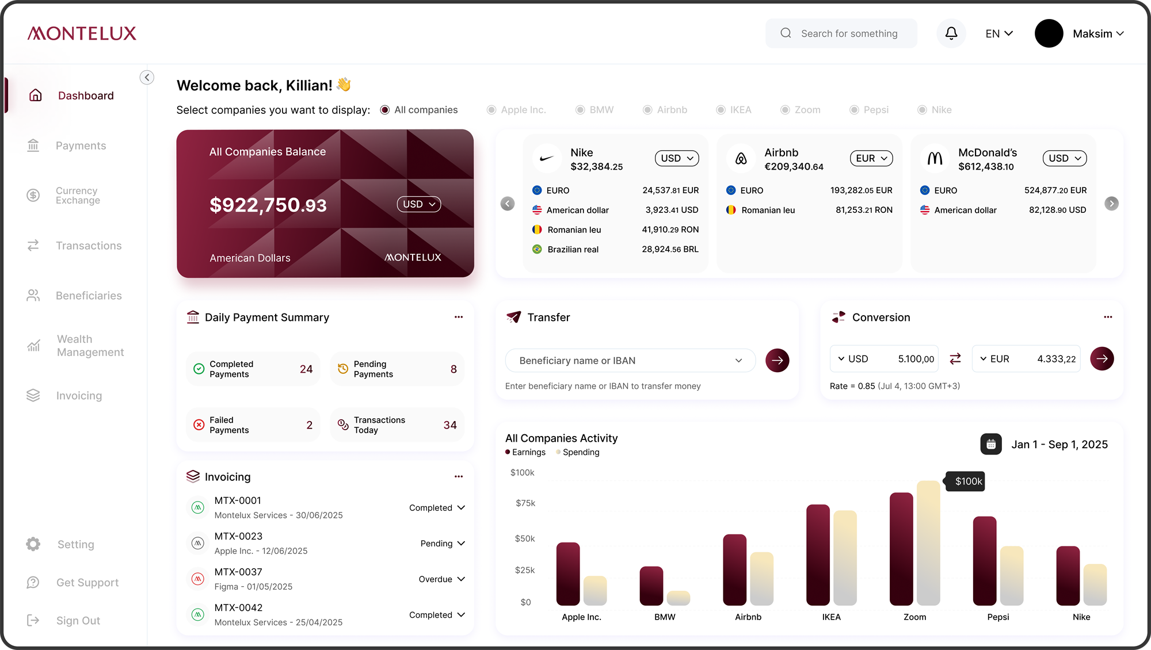This screenshot has width=1151, height=650.
Task: Open the Dashboard sidebar item
Action: [72, 95]
